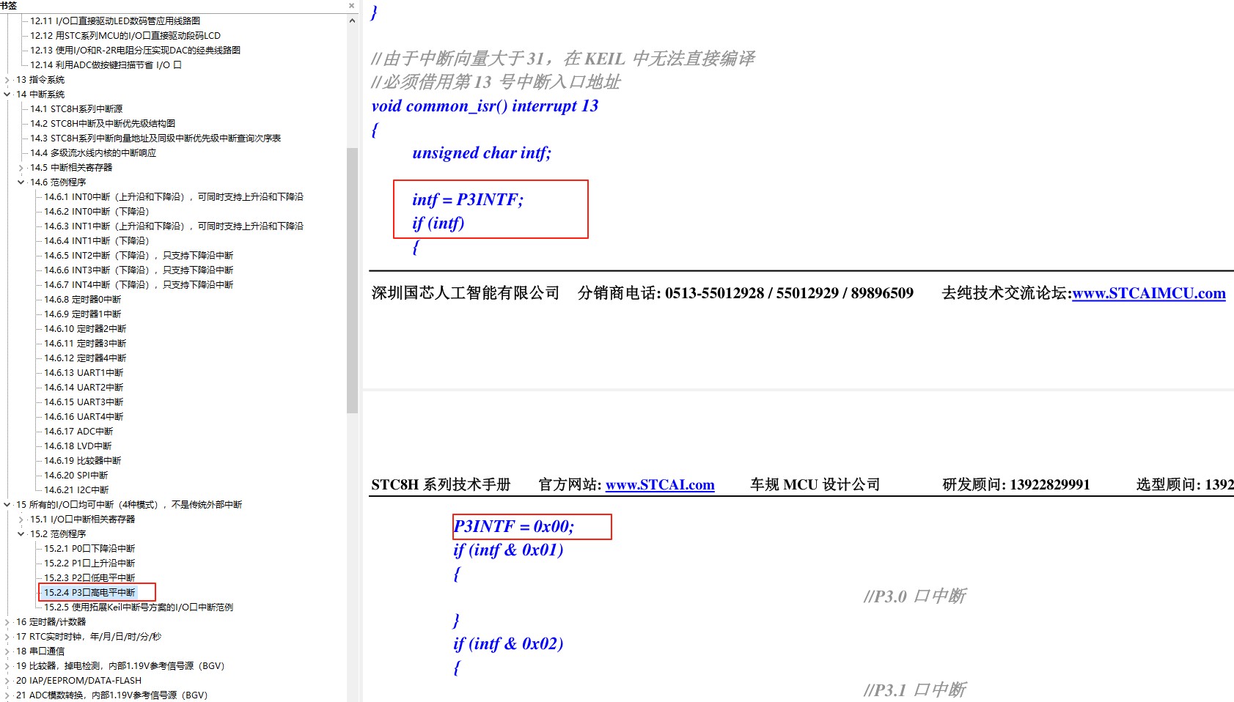Jump to 14.6.16 UART4中断
This screenshot has height=702, width=1234.
click(x=84, y=417)
